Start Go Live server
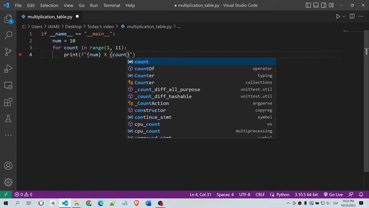369x208 pixels. pyautogui.click(x=333, y=195)
